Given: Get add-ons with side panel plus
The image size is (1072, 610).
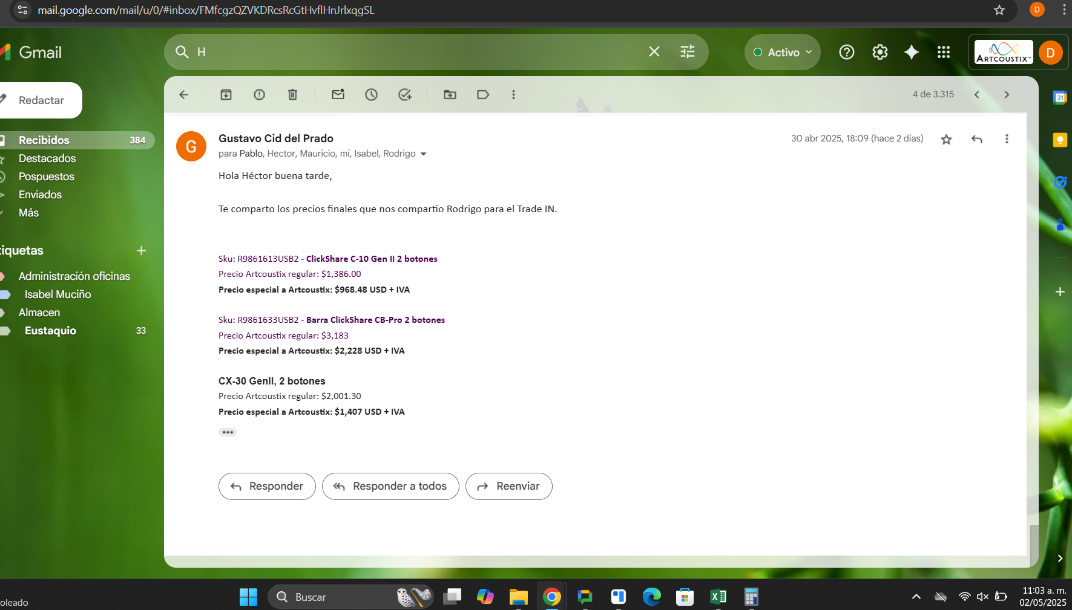Looking at the screenshot, I should [x=1060, y=292].
